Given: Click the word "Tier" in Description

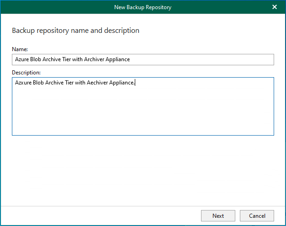Looking at the screenshot, I should click(69, 83).
